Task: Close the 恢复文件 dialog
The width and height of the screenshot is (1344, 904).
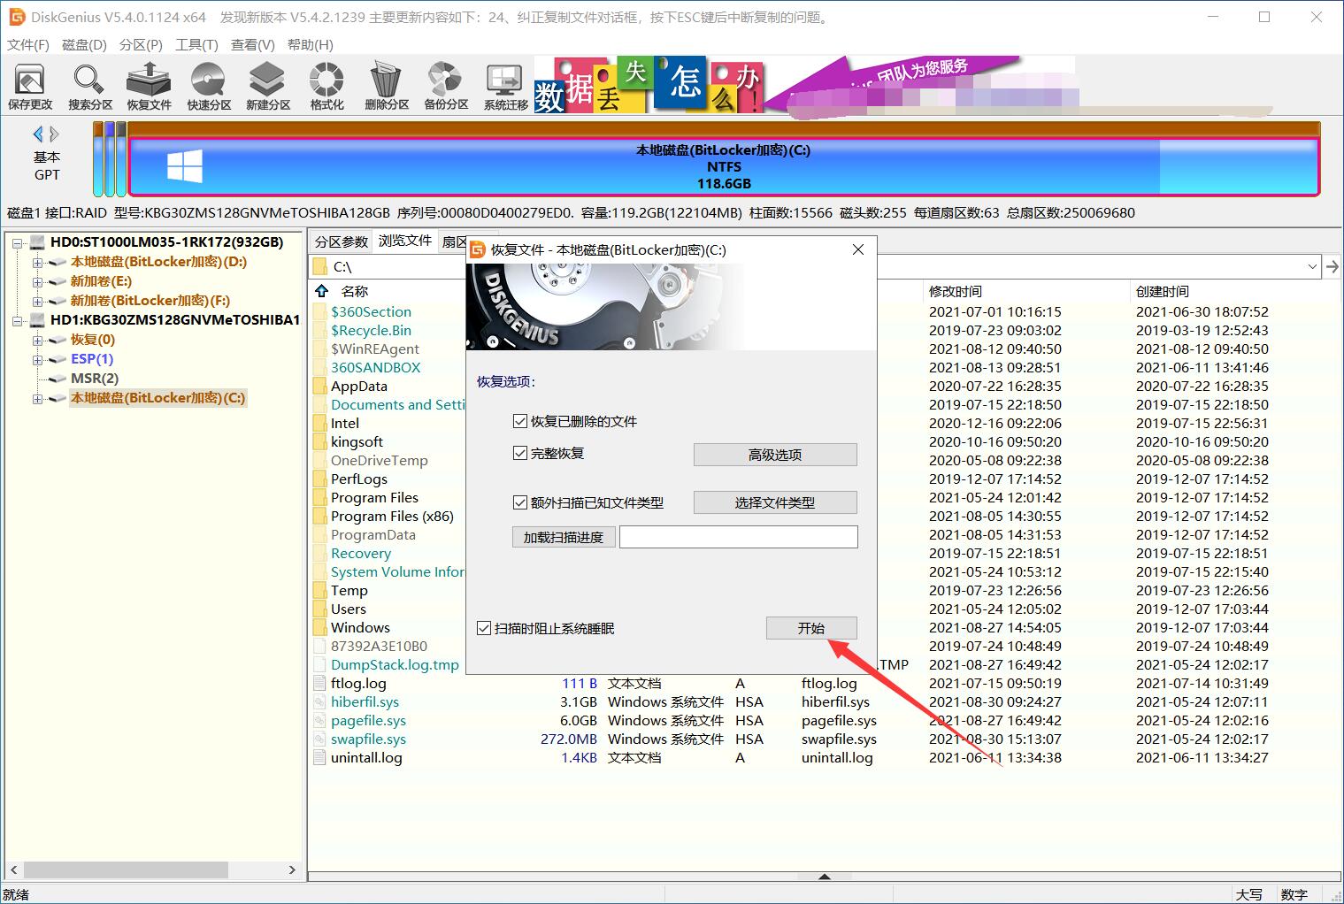Action: pos(857,249)
